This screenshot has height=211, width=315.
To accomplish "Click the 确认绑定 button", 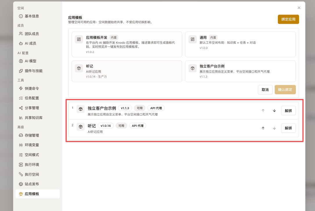I will [285, 89].
